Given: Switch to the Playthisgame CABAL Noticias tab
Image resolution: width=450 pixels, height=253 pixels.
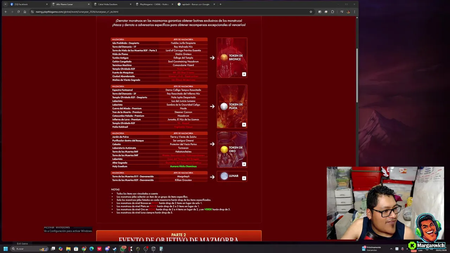Looking at the screenshot, I should (x=154, y=4).
